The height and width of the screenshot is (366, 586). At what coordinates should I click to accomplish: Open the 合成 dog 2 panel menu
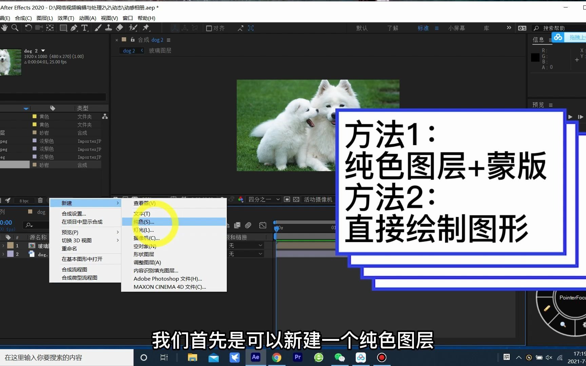click(169, 40)
